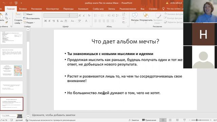Click Эффекты фигуры shape effects
The image size is (217, 122).
pos(174,22)
